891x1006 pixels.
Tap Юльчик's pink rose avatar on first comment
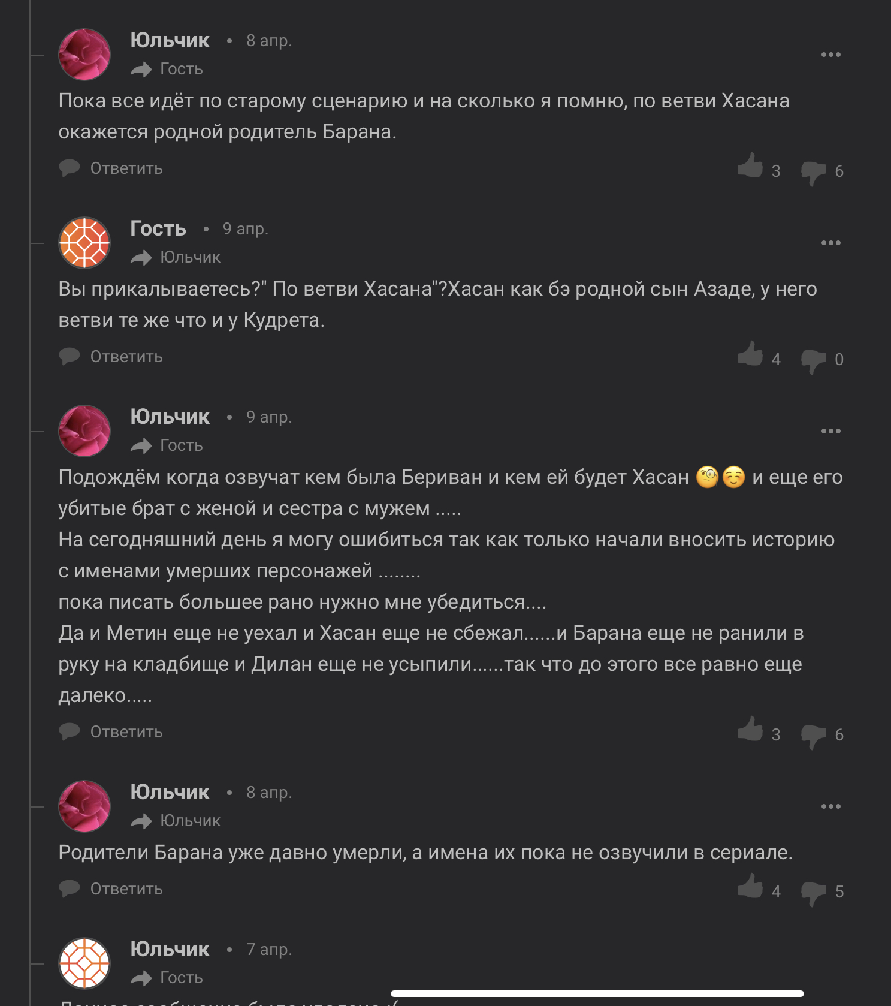[84, 55]
